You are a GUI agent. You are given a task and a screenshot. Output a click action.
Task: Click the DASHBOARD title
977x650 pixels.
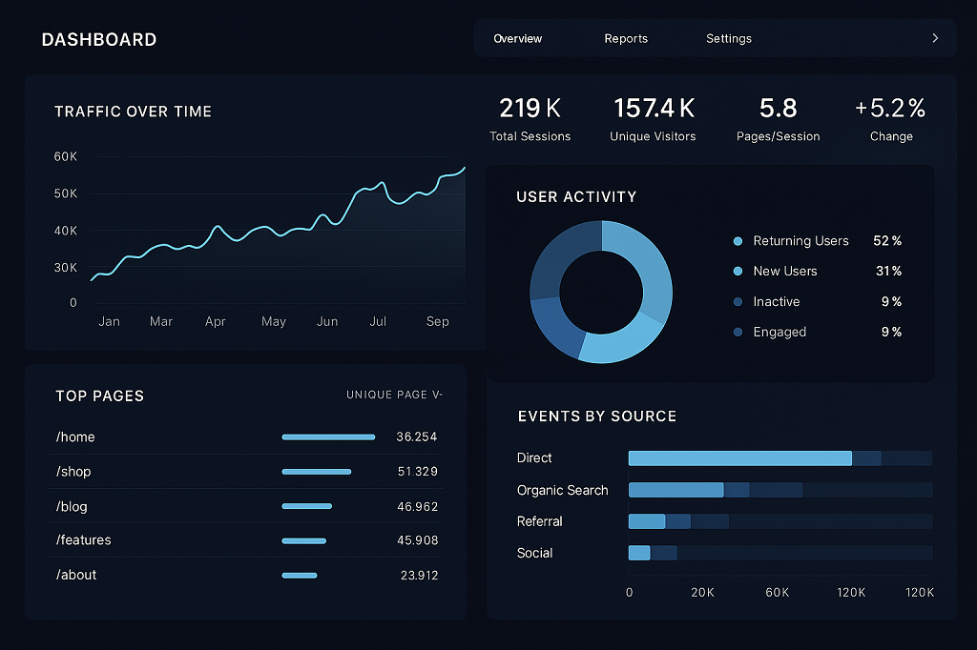click(x=99, y=40)
